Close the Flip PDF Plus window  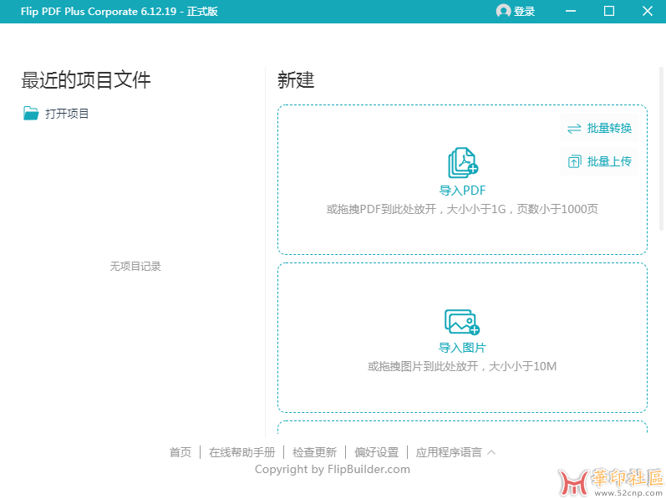tap(648, 11)
